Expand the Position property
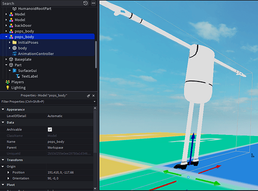 (x=8, y=173)
